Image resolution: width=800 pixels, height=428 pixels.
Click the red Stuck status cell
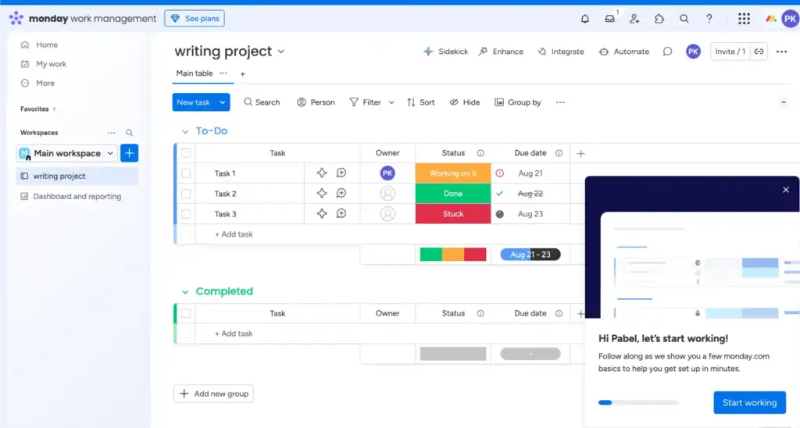click(x=453, y=214)
